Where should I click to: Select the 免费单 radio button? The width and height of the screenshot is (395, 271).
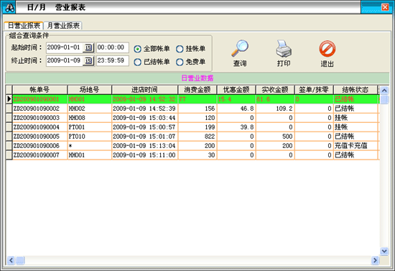coord(180,62)
